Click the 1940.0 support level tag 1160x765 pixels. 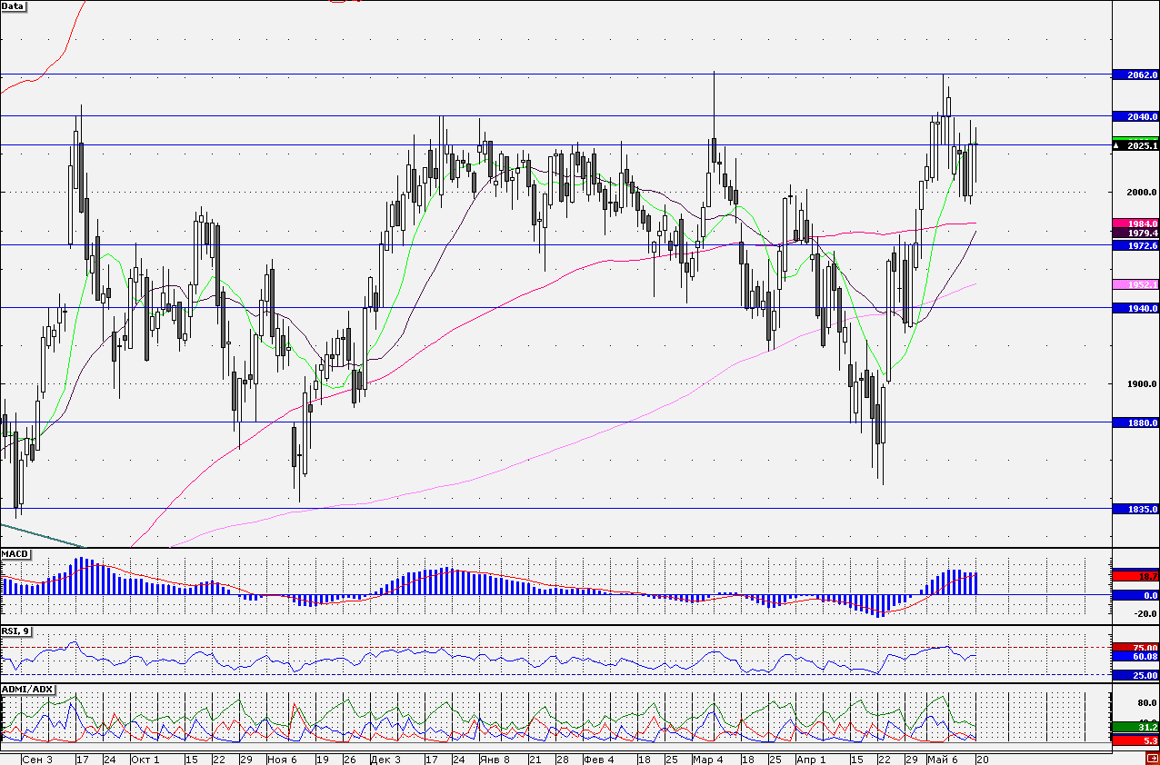coord(1136,308)
